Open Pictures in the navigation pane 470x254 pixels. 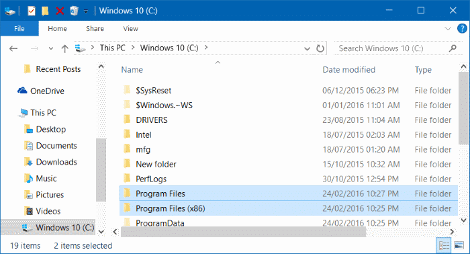coord(50,195)
